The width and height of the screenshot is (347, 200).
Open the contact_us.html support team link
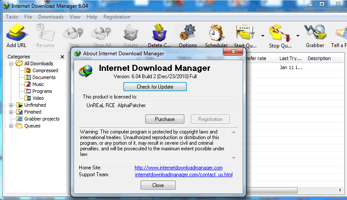(x=184, y=175)
